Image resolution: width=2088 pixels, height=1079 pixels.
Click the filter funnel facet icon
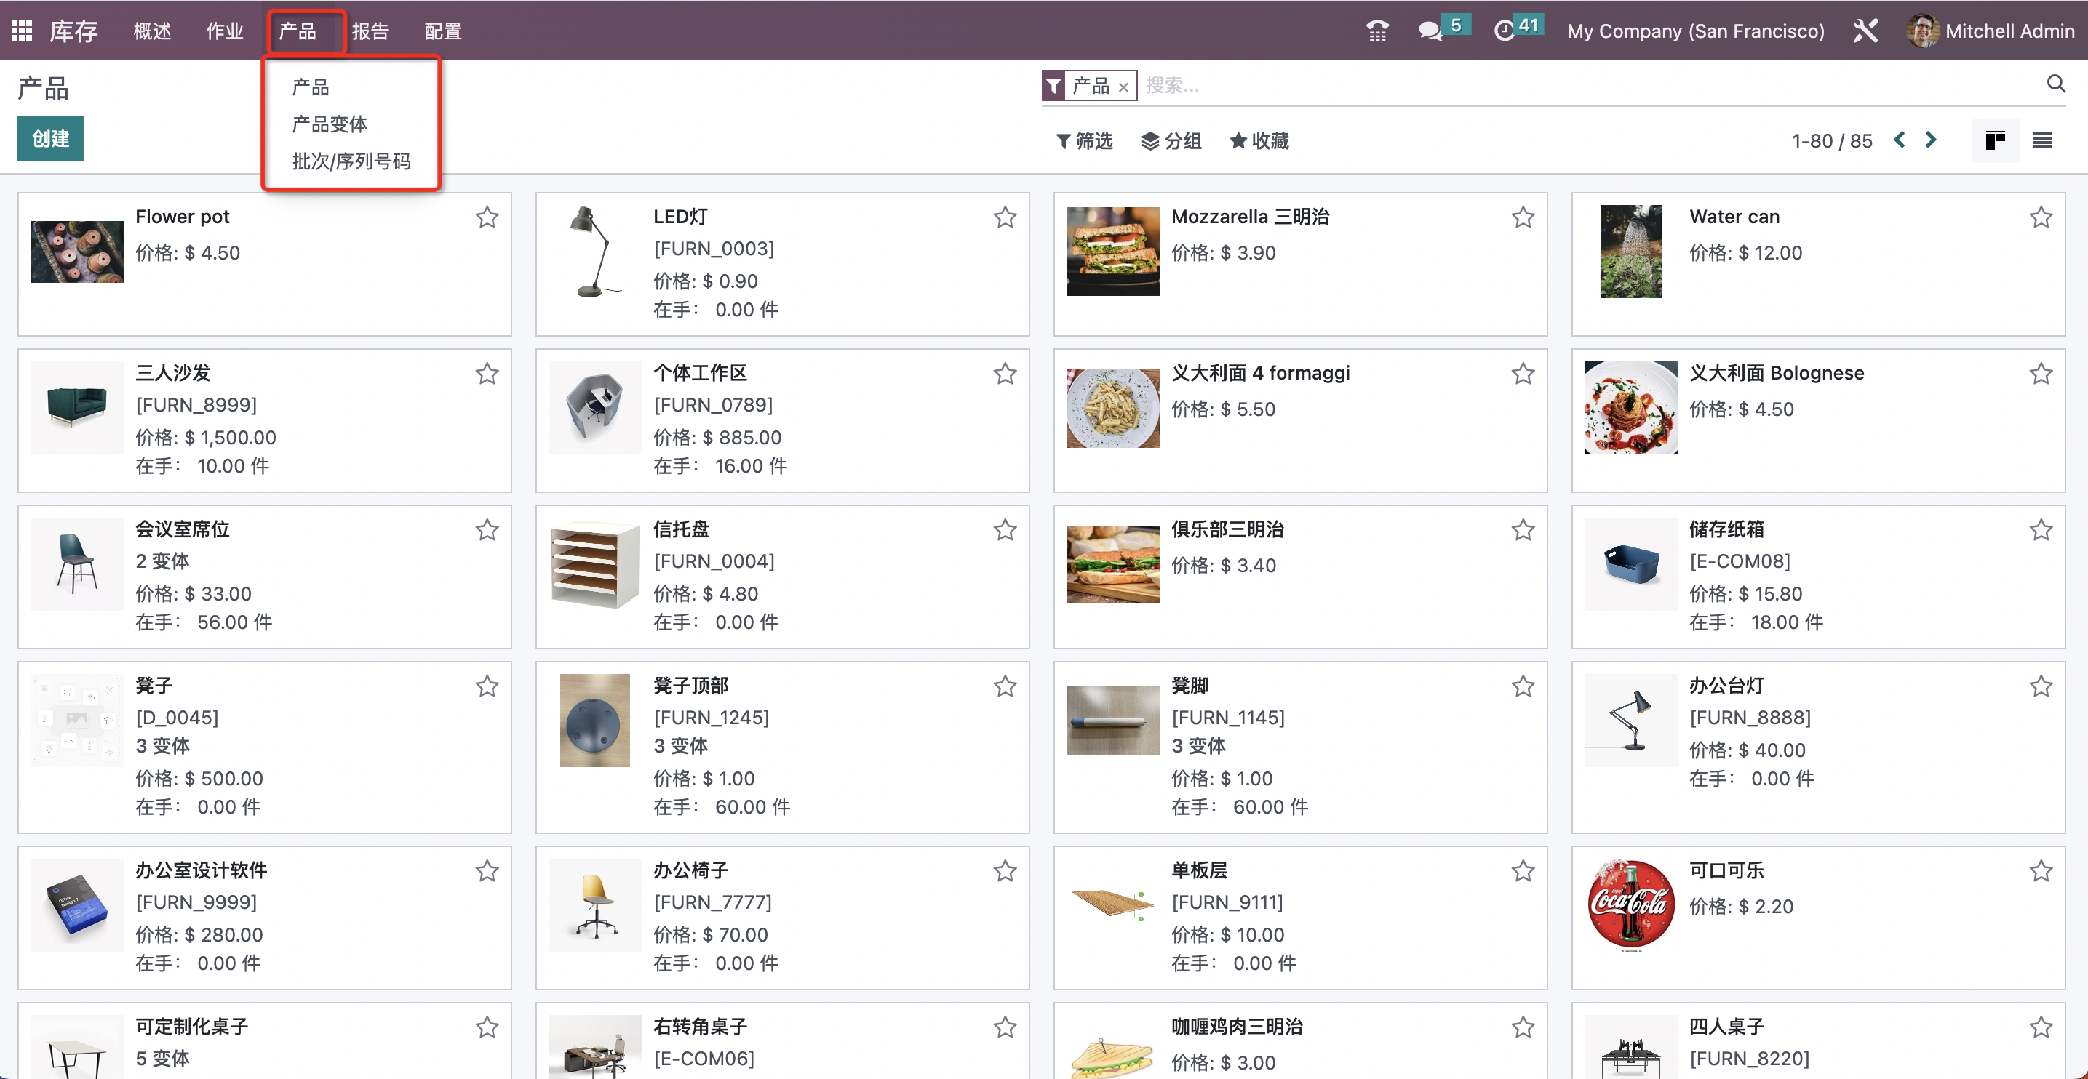(1053, 85)
